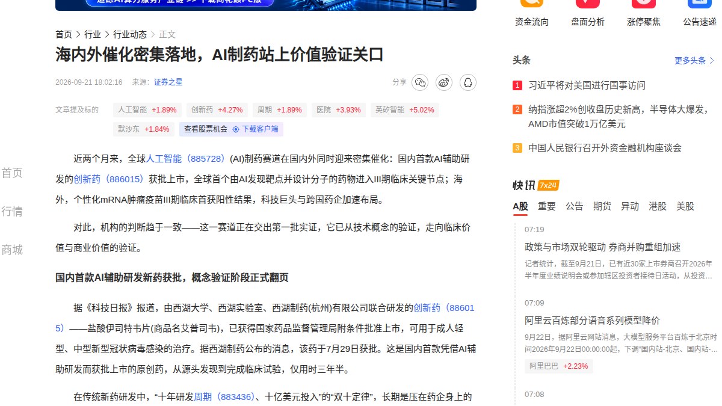Image resolution: width=722 pixels, height=406 pixels.
Task: Click the 英矽智能 +5.02% stock tag
Action: [x=405, y=110]
